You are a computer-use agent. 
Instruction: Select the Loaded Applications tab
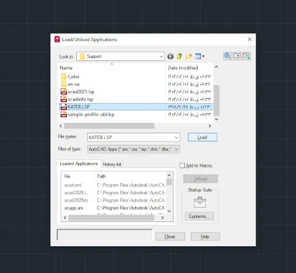[x=79, y=163]
